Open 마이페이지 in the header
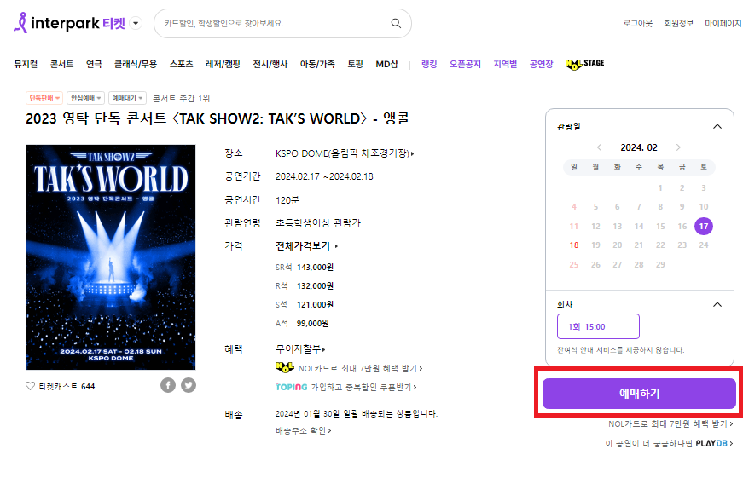This screenshot has height=478, width=743. pyautogui.click(x=723, y=23)
